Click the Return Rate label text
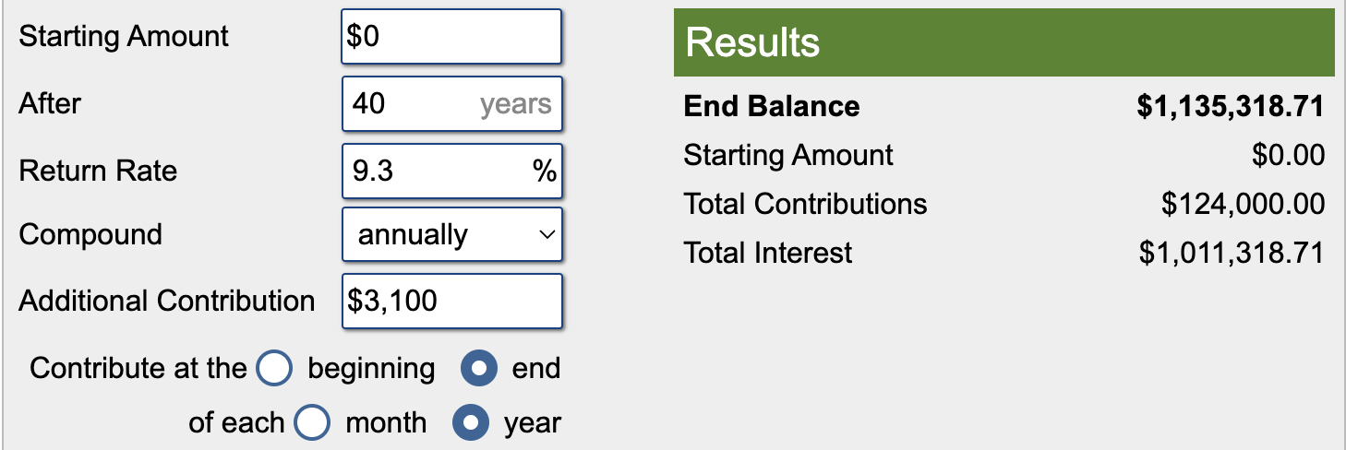 click(98, 172)
